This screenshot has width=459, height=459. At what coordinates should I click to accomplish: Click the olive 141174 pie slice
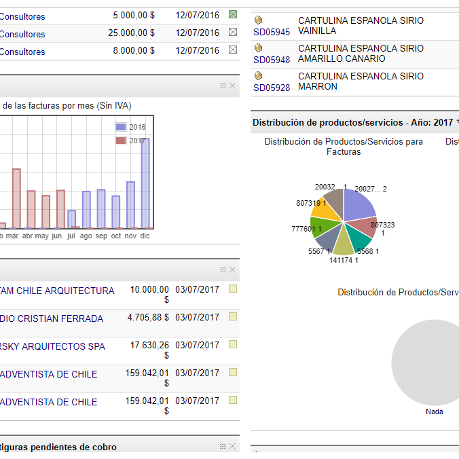[x=343, y=243]
